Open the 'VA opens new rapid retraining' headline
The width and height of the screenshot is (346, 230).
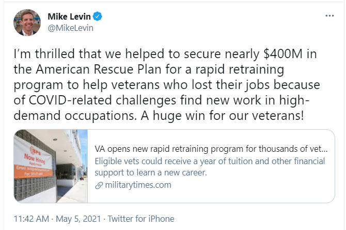[x=211, y=149]
